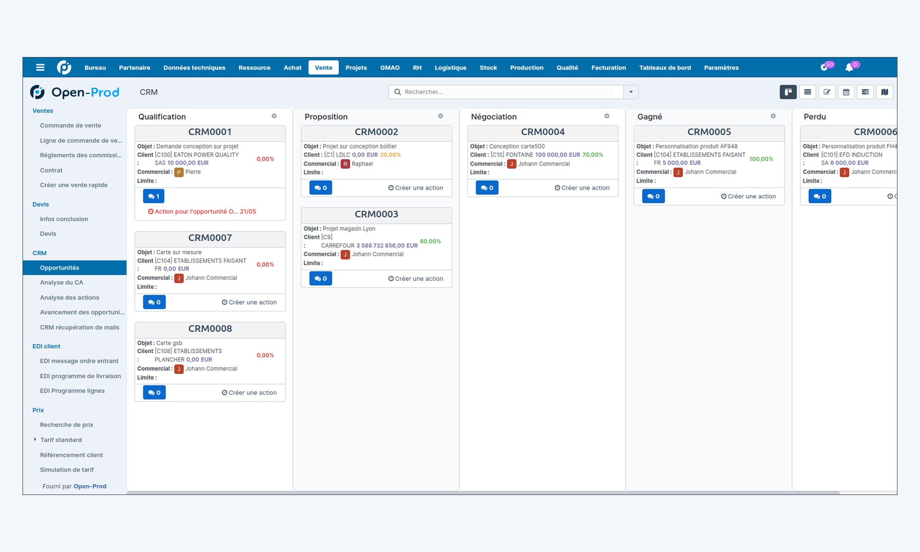Screen dimensions: 920x552
Task: Open the overdue action link on CRM0001
Action: (x=202, y=212)
